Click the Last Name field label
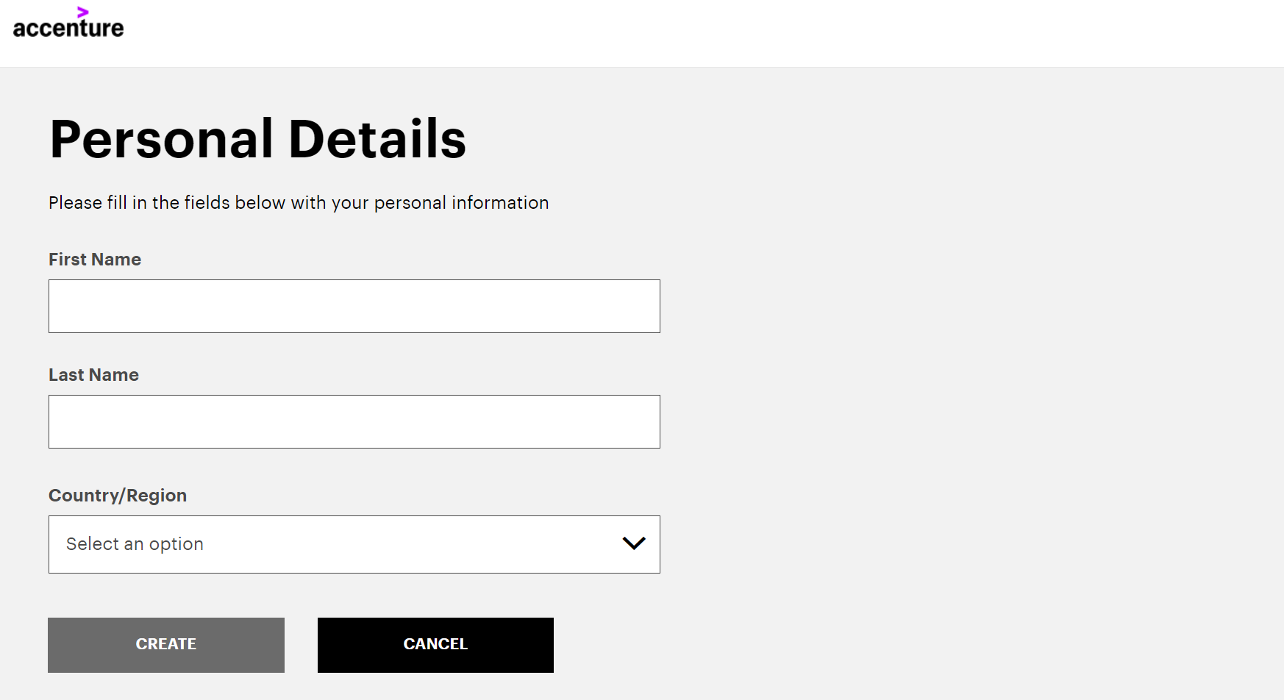The height and width of the screenshot is (700, 1284). click(93, 375)
